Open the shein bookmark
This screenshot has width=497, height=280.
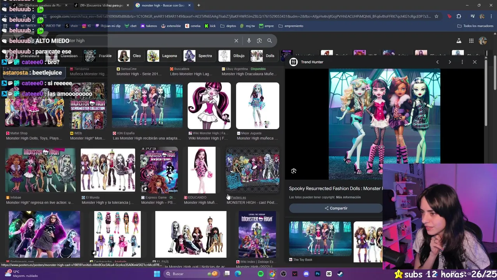click(71, 26)
